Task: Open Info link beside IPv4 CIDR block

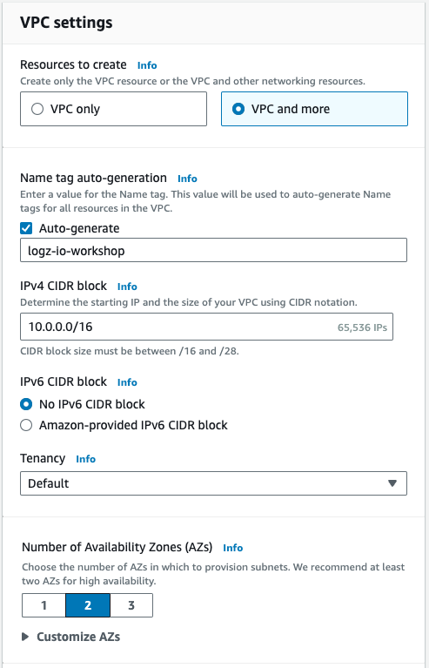Action: pos(127,287)
